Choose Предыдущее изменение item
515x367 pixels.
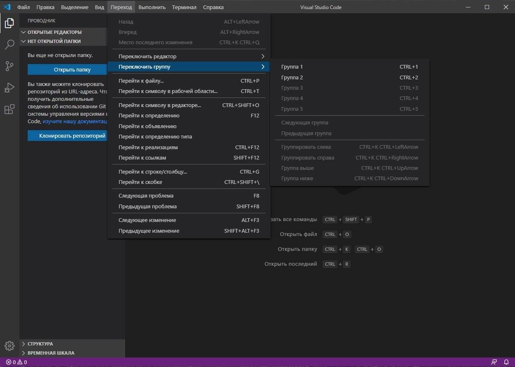(x=189, y=231)
